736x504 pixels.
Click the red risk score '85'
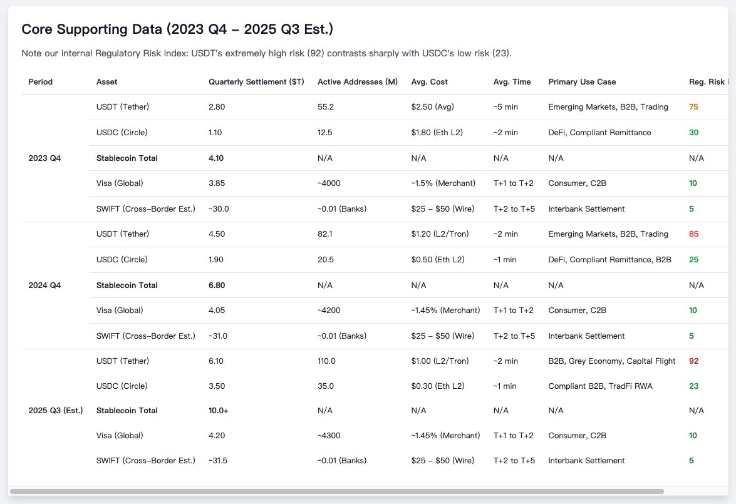pos(694,234)
